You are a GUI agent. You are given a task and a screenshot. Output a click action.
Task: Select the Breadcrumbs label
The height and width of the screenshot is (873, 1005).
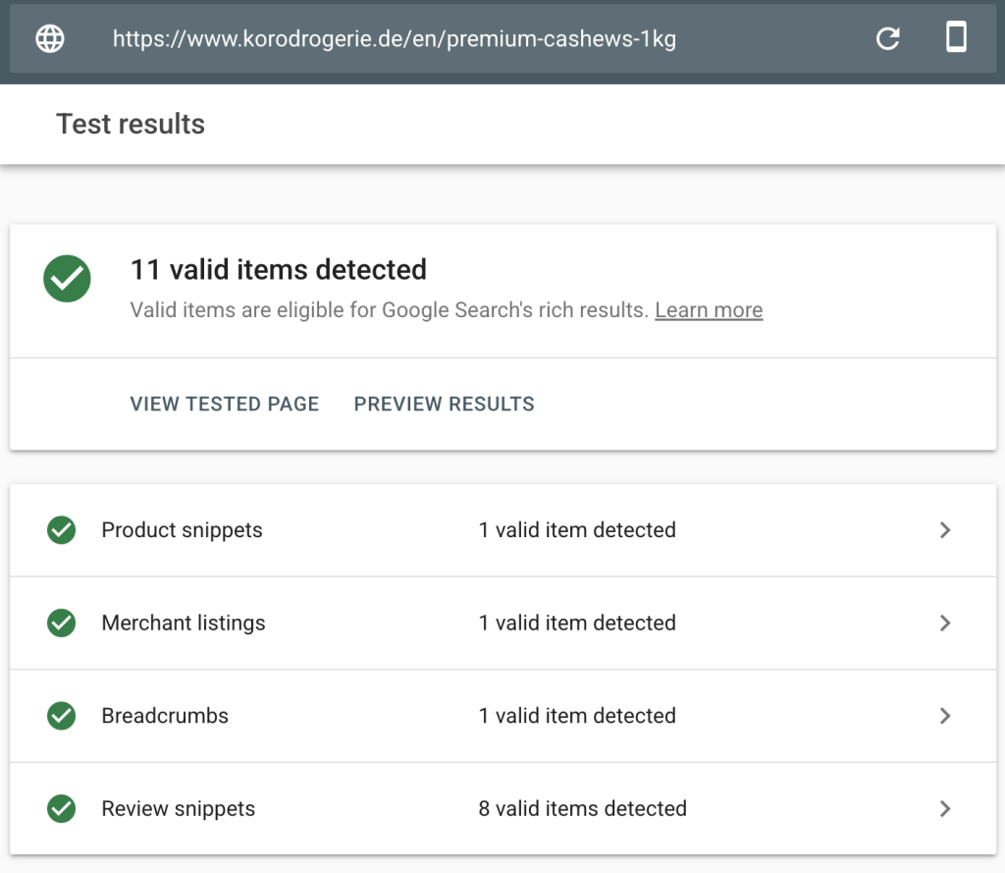click(x=165, y=716)
